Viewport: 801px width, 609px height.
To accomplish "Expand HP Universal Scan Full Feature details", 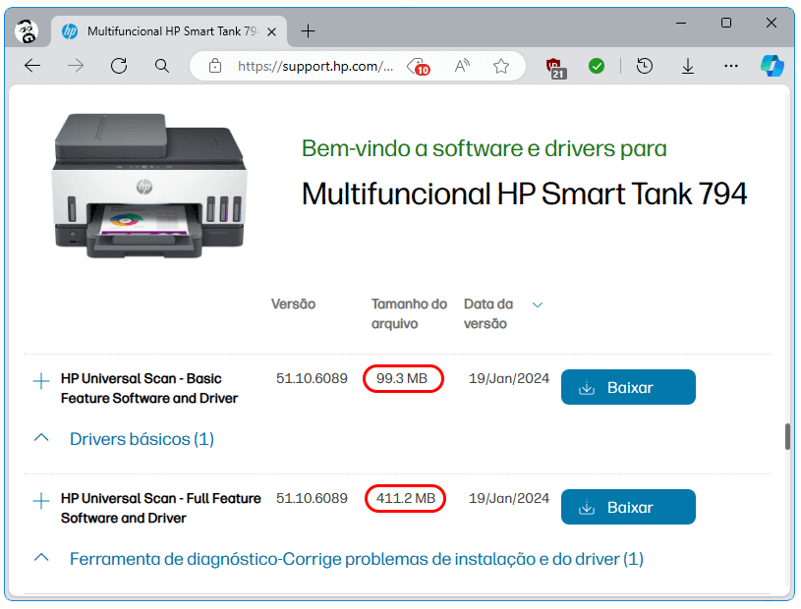I will [41, 501].
